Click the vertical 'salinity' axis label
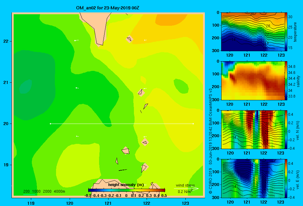 [x=298, y=81]
